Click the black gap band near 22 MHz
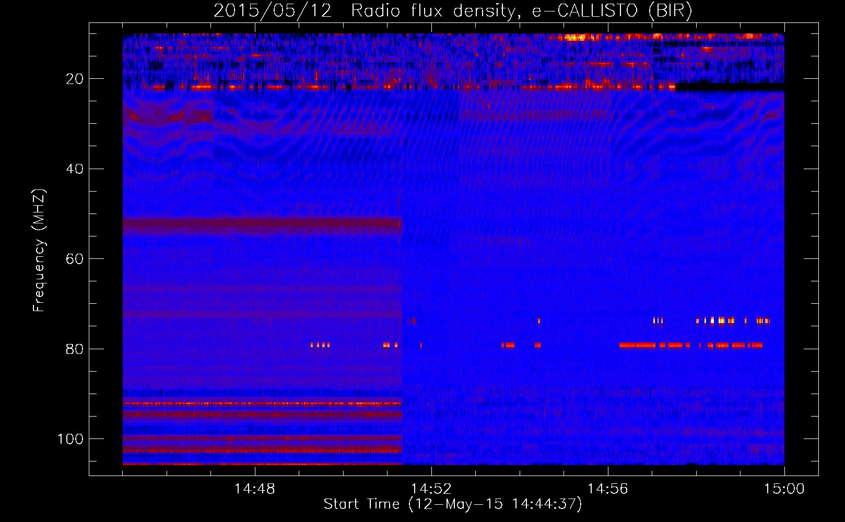The height and width of the screenshot is (522, 845). 730,87
